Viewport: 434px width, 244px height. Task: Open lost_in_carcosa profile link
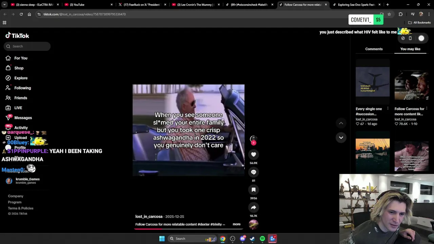pyautogui.click(x=149, y=217)
